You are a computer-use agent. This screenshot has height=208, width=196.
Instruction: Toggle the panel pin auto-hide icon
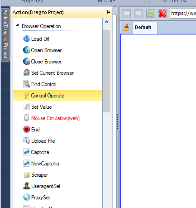coord(108,12)
